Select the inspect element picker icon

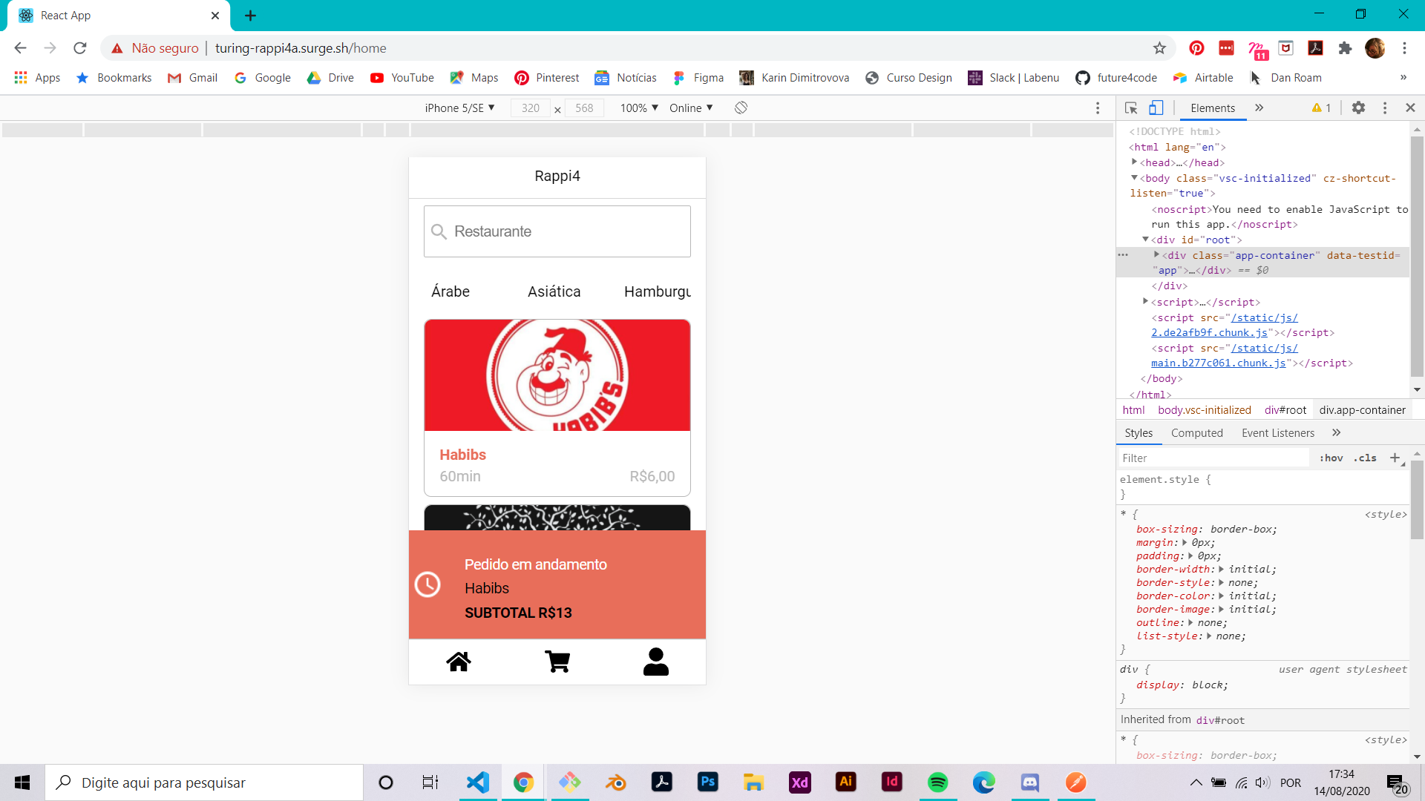(1131, 108)
